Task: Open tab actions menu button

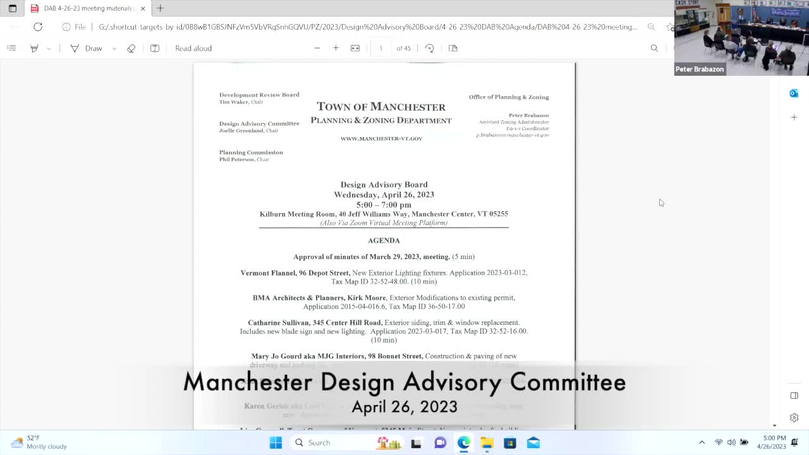Action: (x=12, y=8)
